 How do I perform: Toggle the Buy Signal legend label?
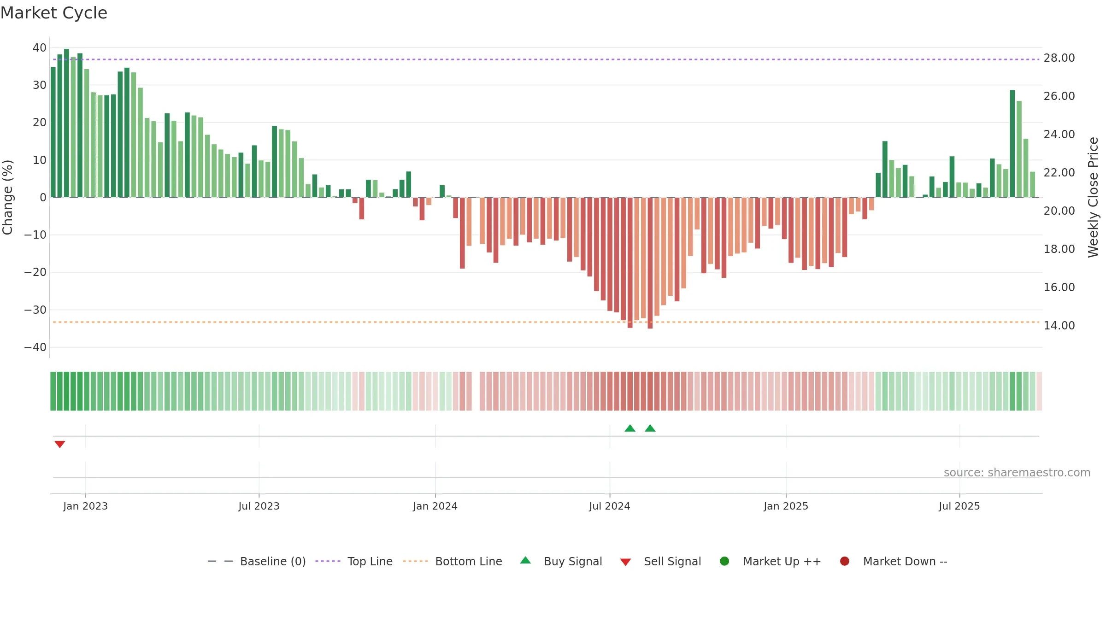(x=573, y=561)
